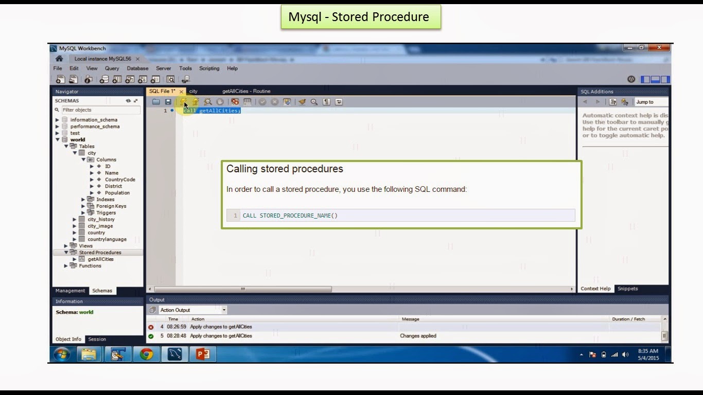
Task: Click the stop execution hand icon
Action: [x=220, y=102]
